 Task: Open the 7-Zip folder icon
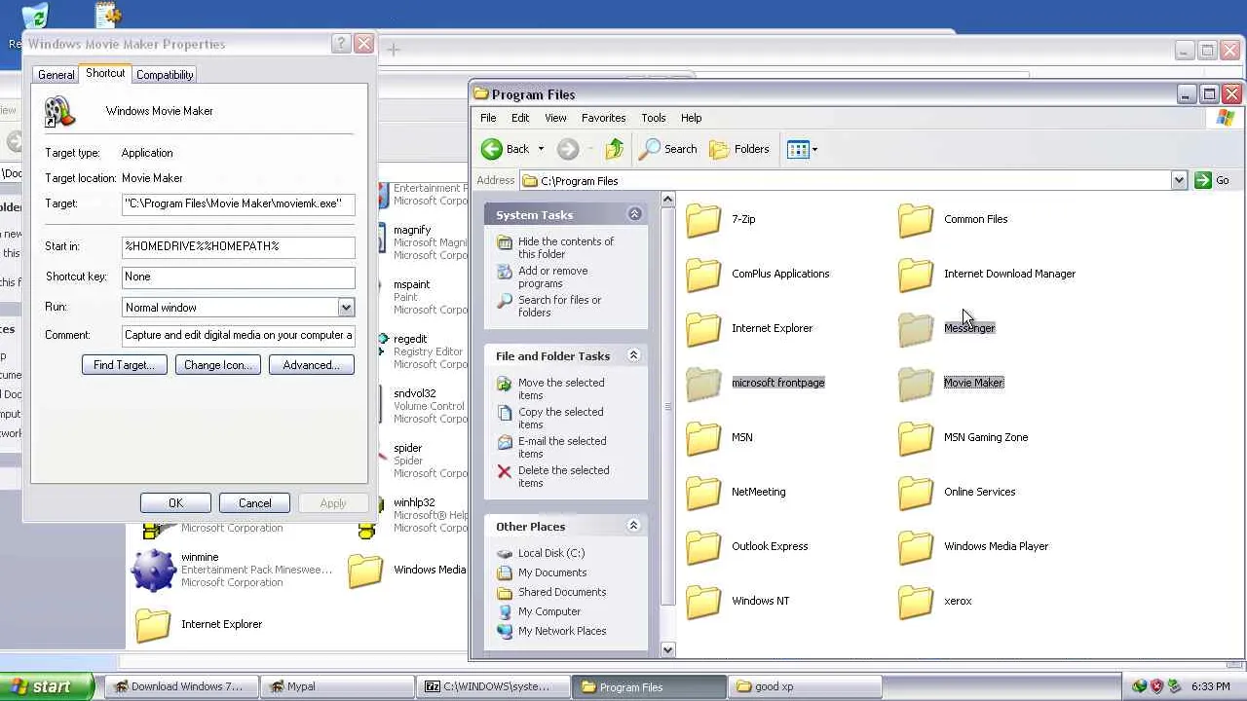[x=703, y=220]
